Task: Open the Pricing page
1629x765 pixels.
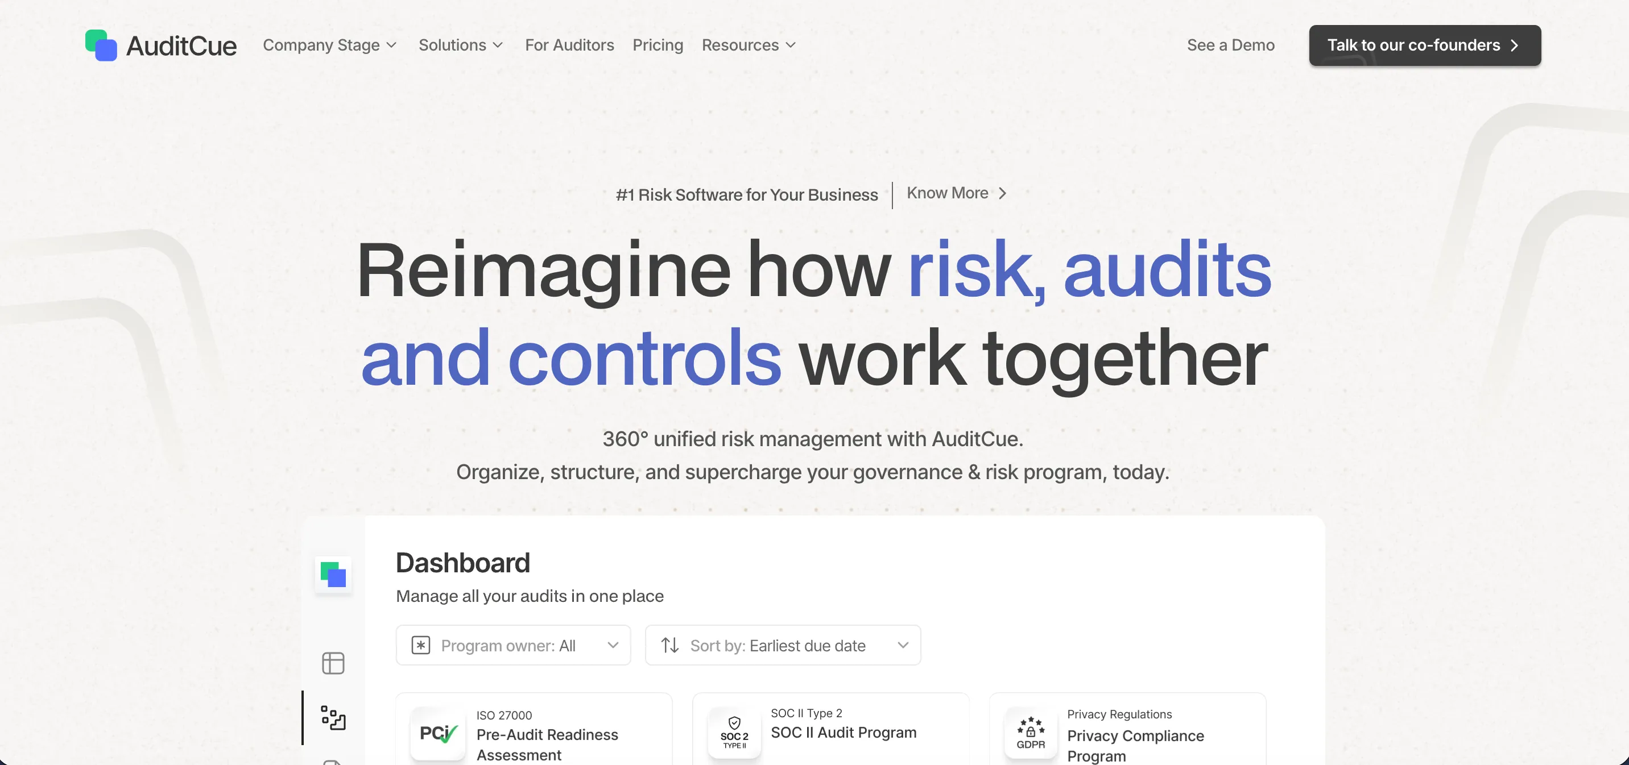Action: tap(658, 45)
